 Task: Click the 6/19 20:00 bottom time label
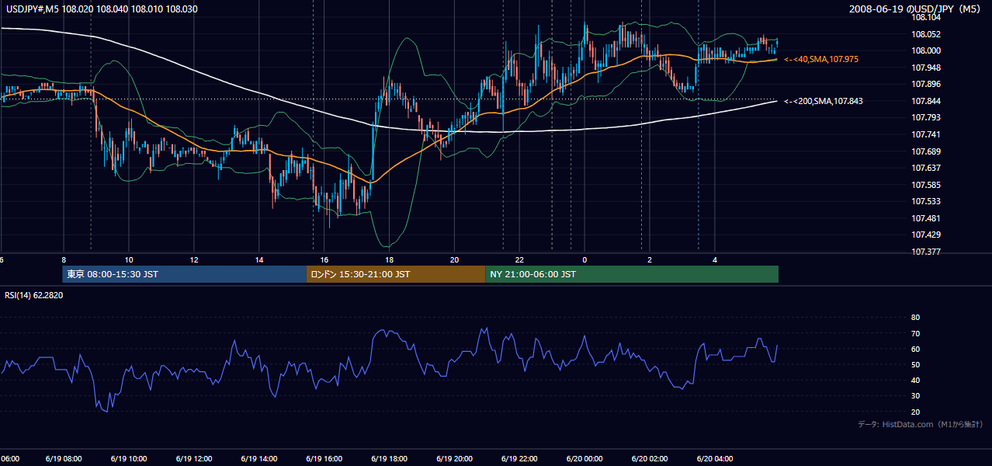point(455,459)
